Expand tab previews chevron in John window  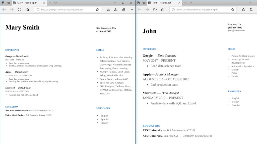pos(191,3)
